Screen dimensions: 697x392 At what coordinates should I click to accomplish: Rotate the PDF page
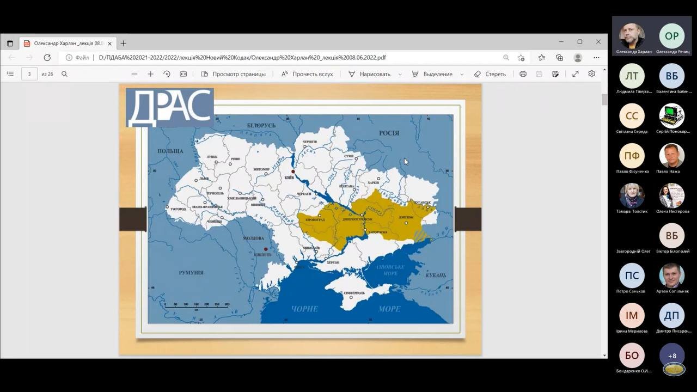click(167, 74)
